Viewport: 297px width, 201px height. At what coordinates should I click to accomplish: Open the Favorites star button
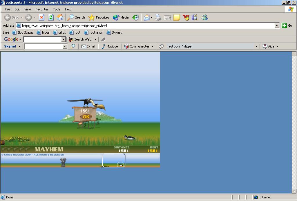click(99, 17)
